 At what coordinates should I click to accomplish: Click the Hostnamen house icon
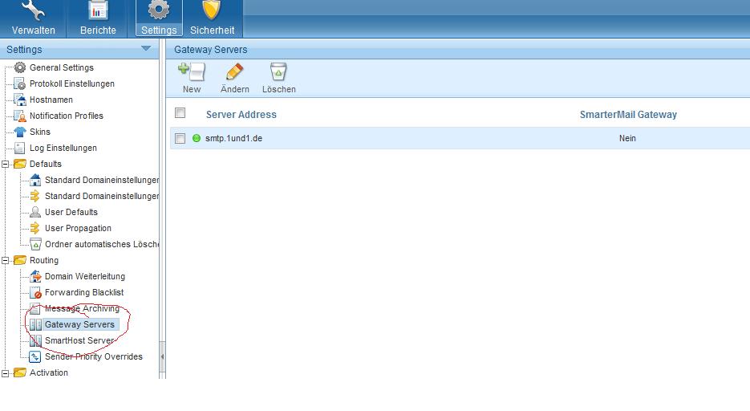[19, 100]
